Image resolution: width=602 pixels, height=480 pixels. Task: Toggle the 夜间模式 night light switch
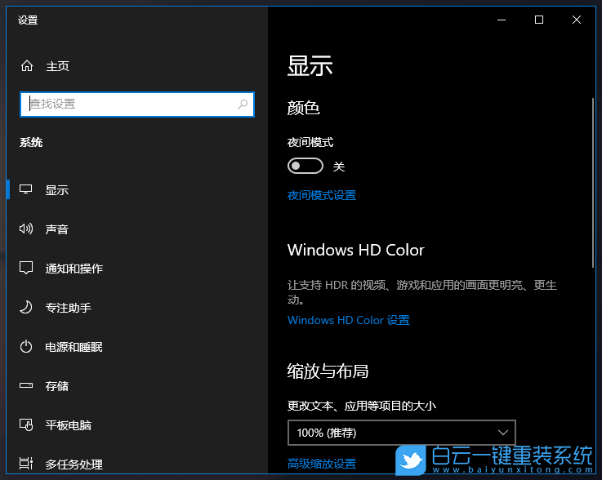click(305, 167)
